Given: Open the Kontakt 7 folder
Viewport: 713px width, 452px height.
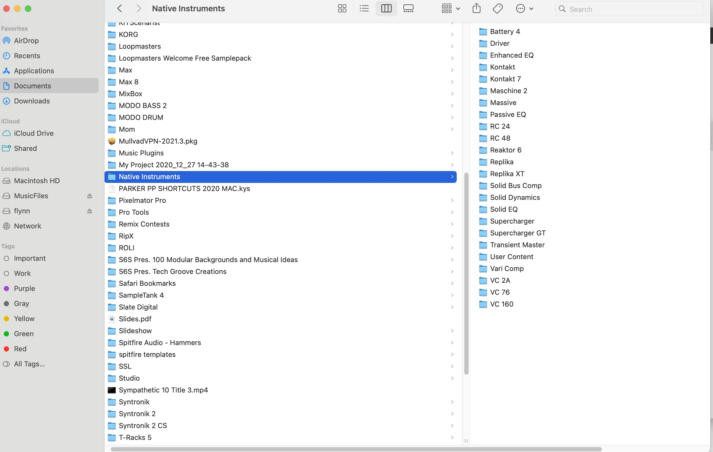Looking at the screenshot, I should (505, 79).
